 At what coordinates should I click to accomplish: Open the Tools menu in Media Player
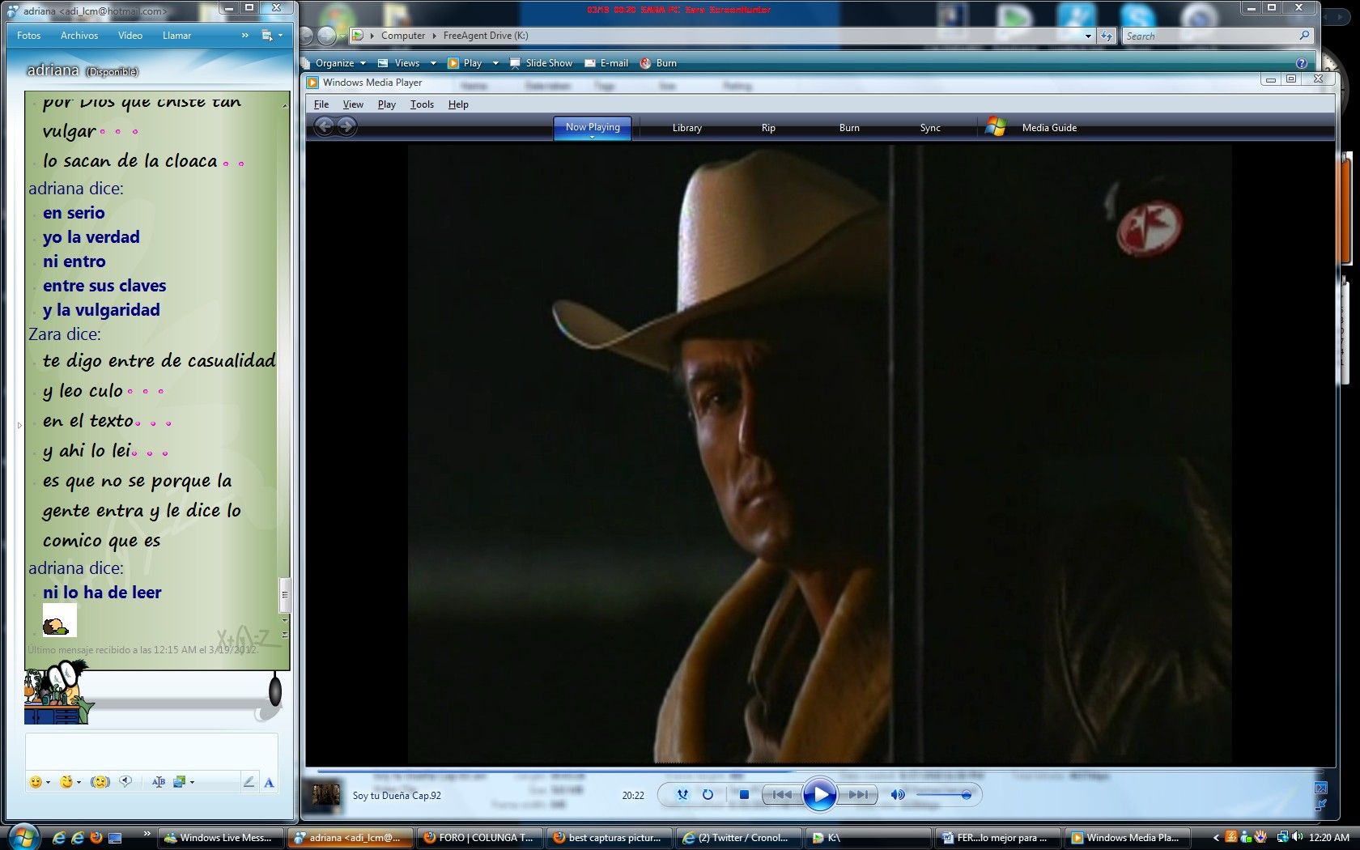(x=422, y=104)
